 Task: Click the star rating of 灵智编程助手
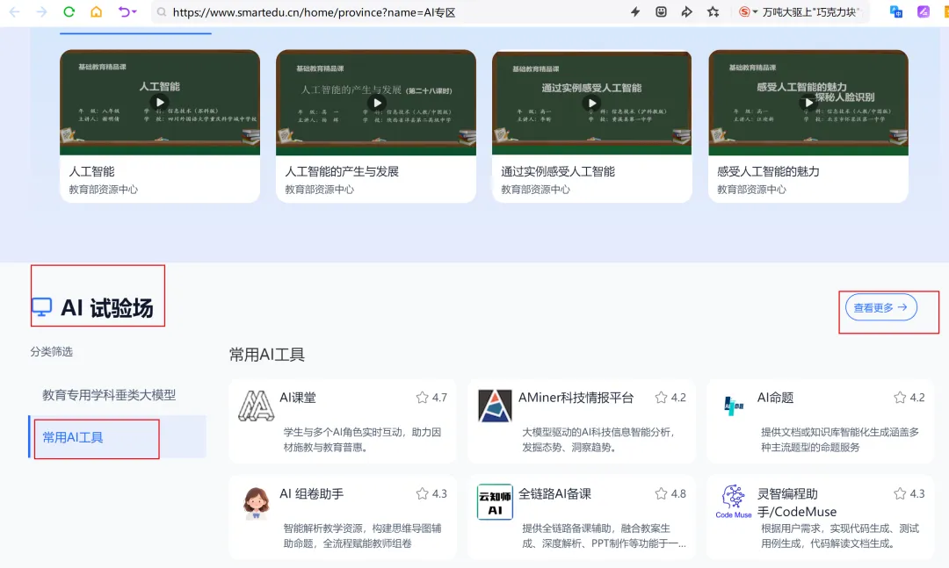point(909,493)
